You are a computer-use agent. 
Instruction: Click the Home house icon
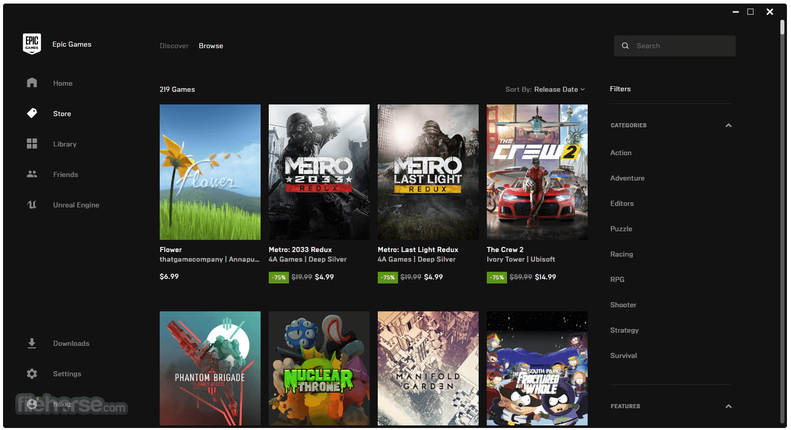32,83
